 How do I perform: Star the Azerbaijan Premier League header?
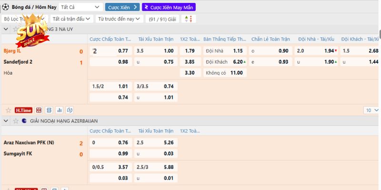click(x=15, y=121)
